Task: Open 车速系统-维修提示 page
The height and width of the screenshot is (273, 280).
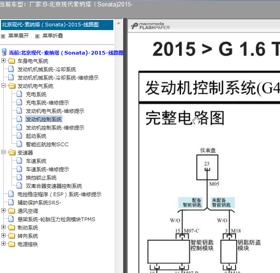Action: tap(47, 169)
